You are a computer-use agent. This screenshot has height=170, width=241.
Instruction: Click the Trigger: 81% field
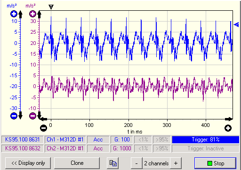(206, 140)
